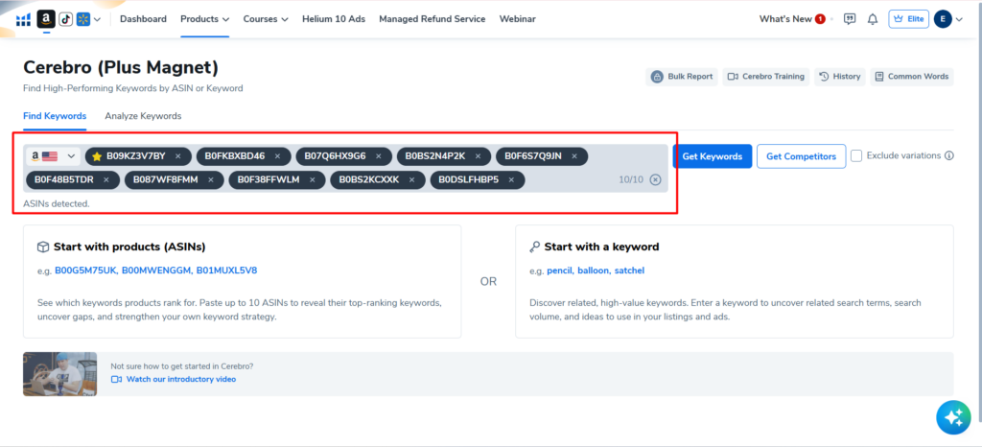Use example keyword satchel

(629, 271)
